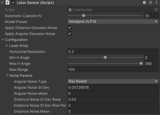Open the component presets sliders icon
Viewport: 160px width, 115px height.
150,2
